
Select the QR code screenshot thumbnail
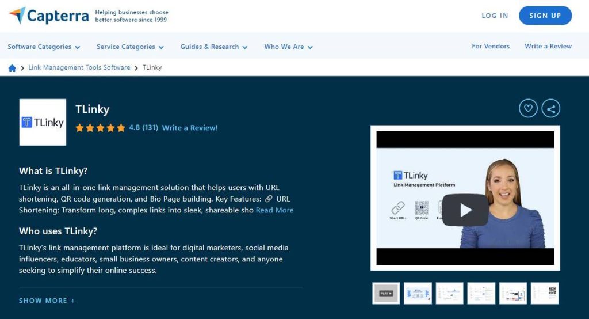(x=545, y=294)
